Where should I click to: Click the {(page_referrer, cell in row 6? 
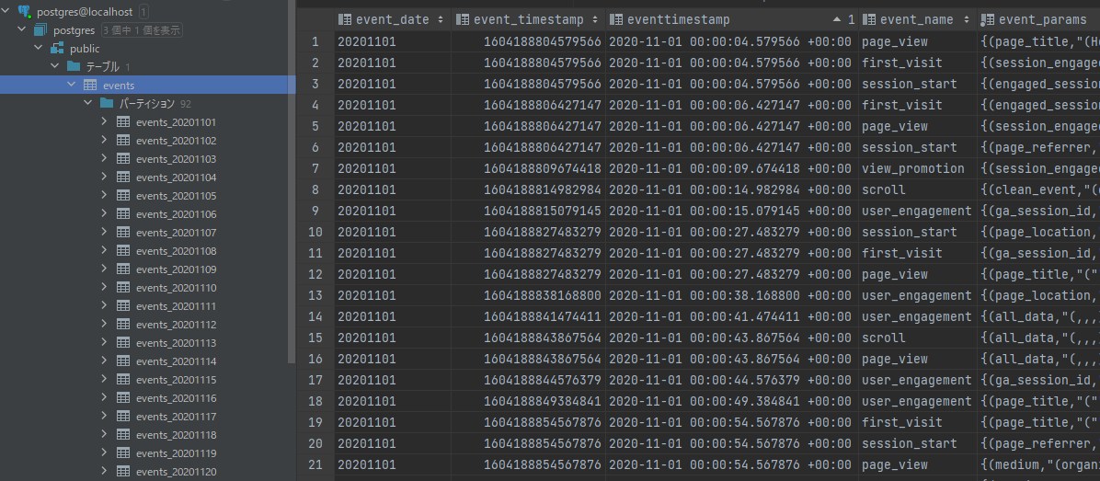tap(1039, 147)
